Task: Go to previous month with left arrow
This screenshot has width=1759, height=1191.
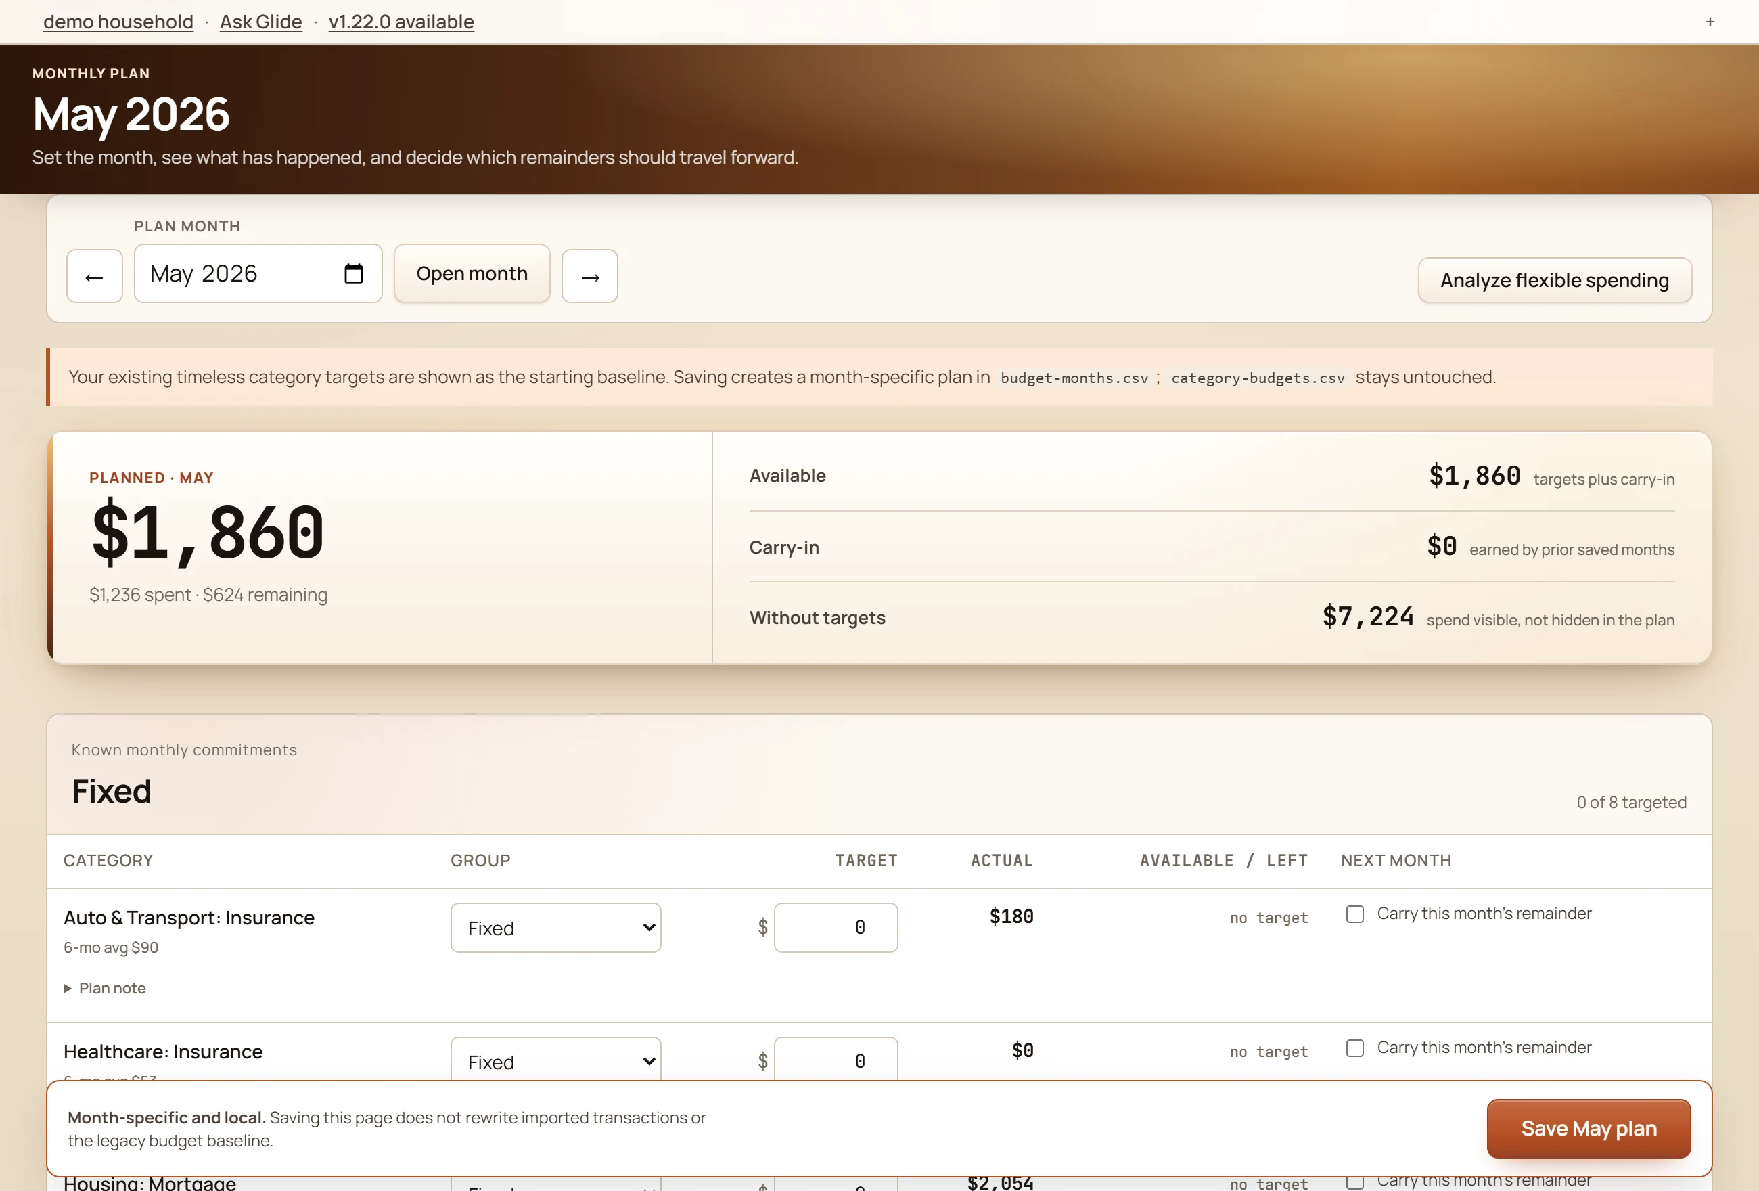Action: [x=95, y=276]
